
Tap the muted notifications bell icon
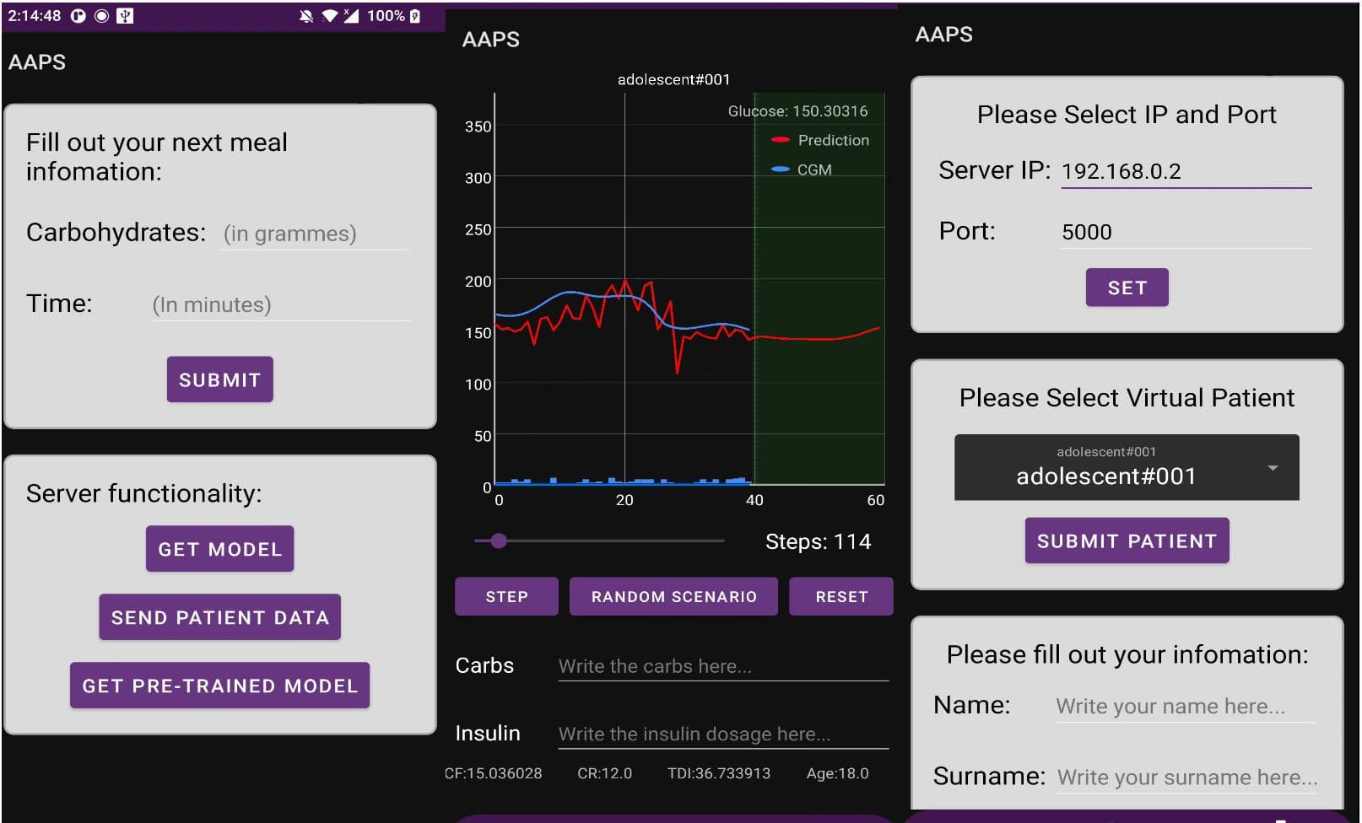click(x=306, y=16)
